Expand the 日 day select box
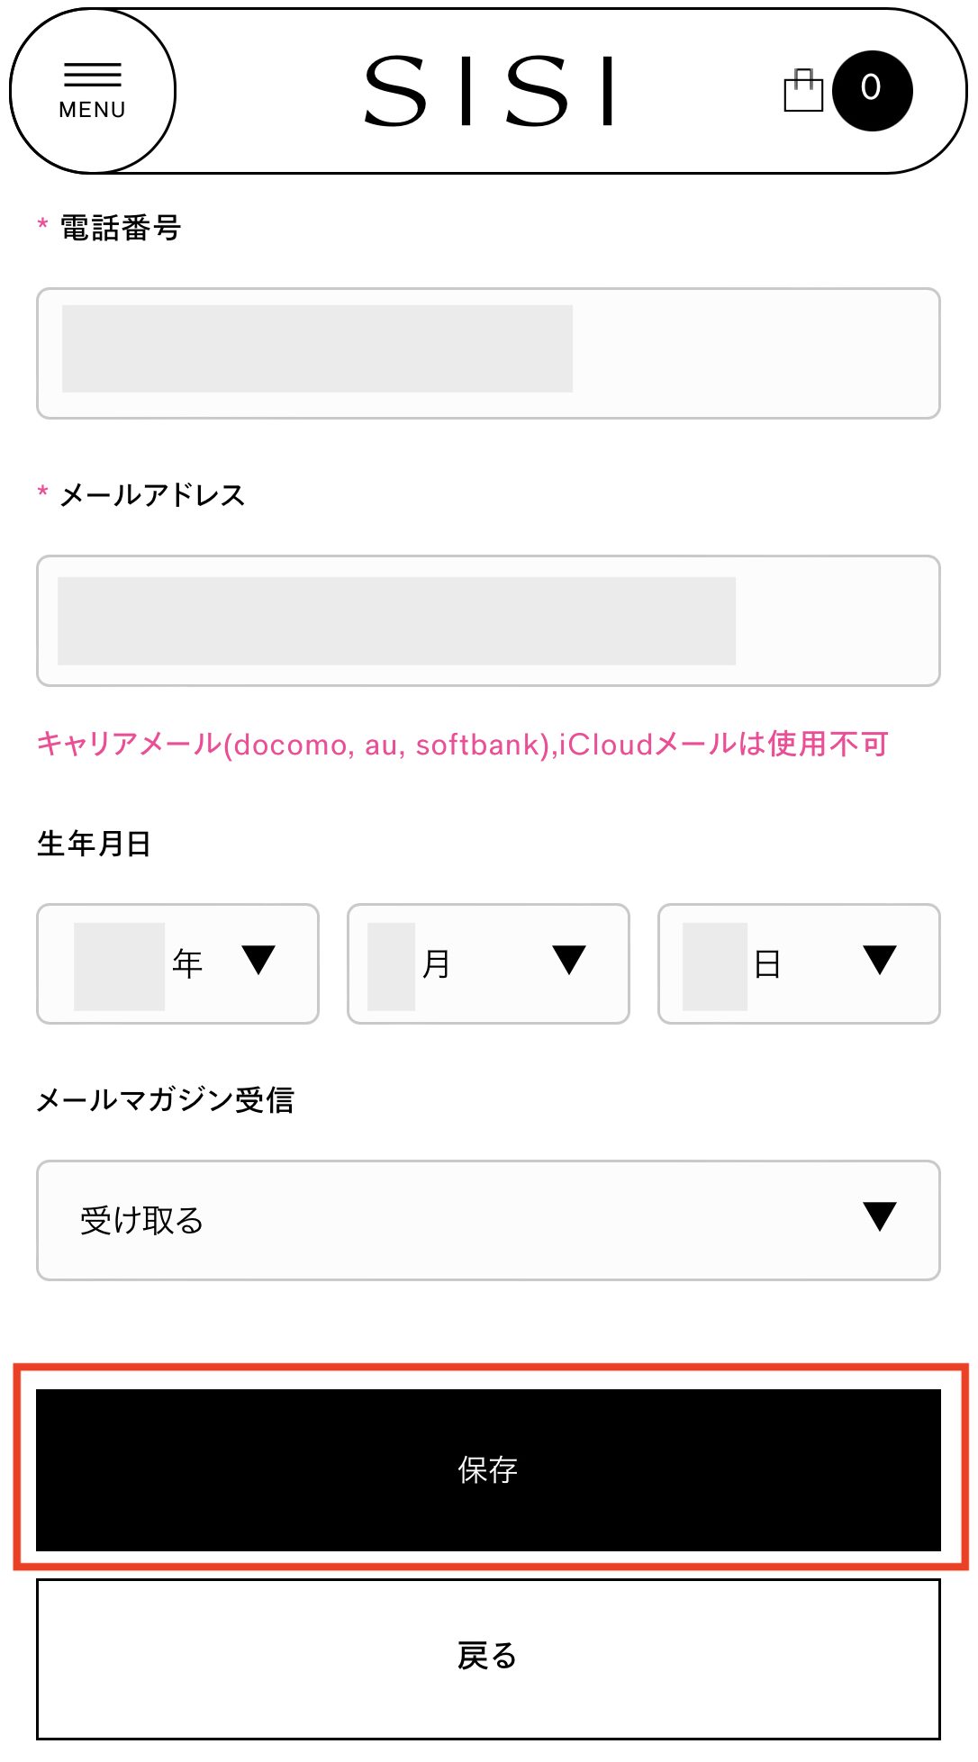Viewport: 978px width, 1762px height. coord(799,963)
